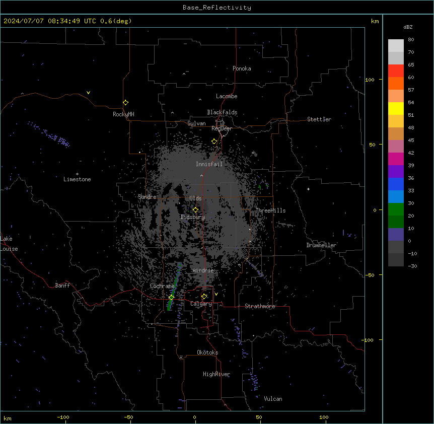Click the RedDeer city label
The width and height of the screenshot is (434, 424).
[x=222, y=128]
